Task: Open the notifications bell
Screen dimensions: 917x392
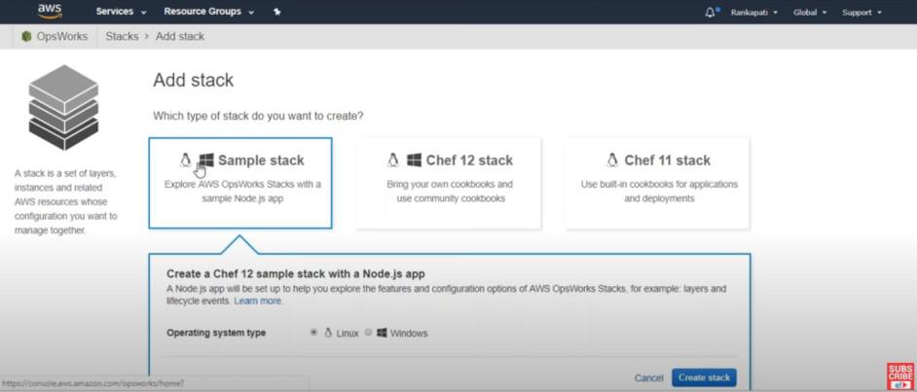Action: pyautogui.click(x=710, y=13)
